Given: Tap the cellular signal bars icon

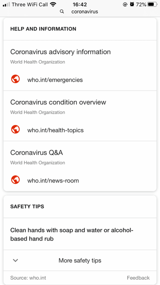Looking at the screenshot, I should [x=6, y=5].
